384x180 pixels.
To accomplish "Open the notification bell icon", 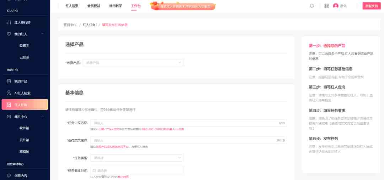I will coord(312,6).
